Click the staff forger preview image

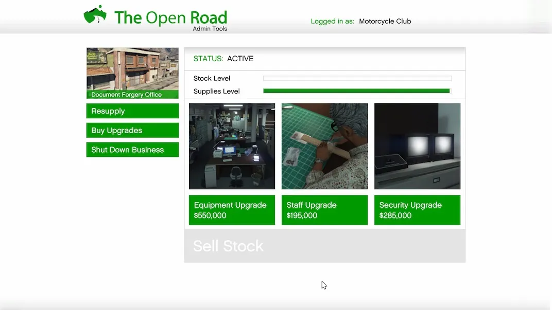click(x=324, y=146)
